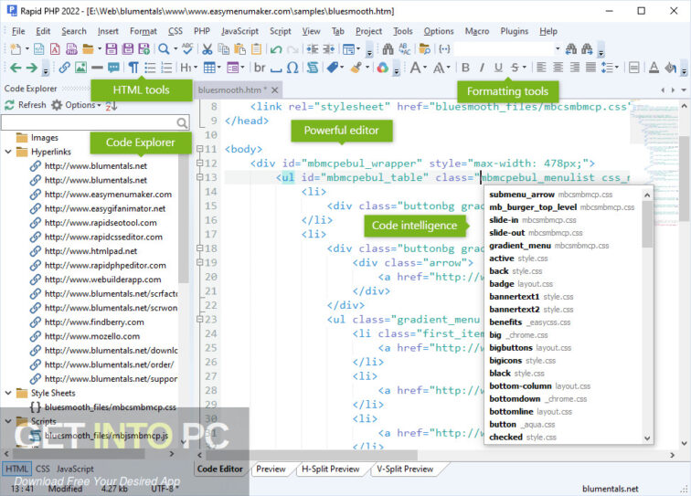This screenshot has width=691, height=496.
Task: Cut selection with scissors icon
Action: pyautogui.click(x=207, y=49)
